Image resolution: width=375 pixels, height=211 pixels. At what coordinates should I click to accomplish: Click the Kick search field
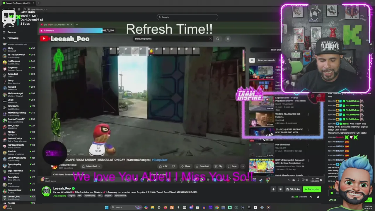[x=187, y=17]
